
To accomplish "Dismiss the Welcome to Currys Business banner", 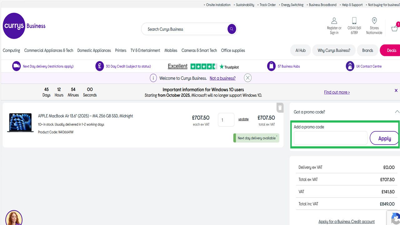I will point(248,78).
